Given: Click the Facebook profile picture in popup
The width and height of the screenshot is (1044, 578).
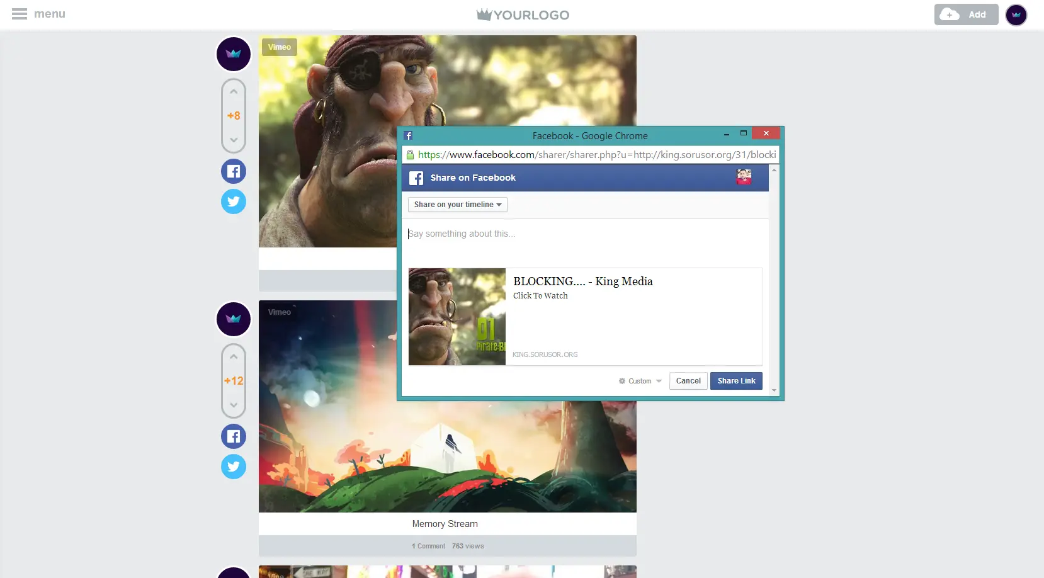Looking at the screenshot, I should pos(744,177).
